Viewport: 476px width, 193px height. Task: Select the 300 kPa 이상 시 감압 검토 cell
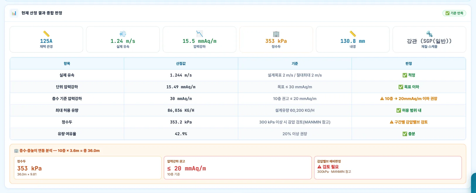pyautogui.click(x=295, y=122)
